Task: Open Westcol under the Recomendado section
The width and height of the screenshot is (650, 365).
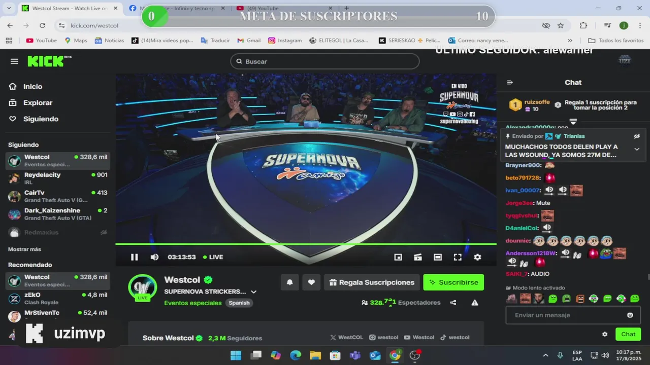Action: pos(58,280)
